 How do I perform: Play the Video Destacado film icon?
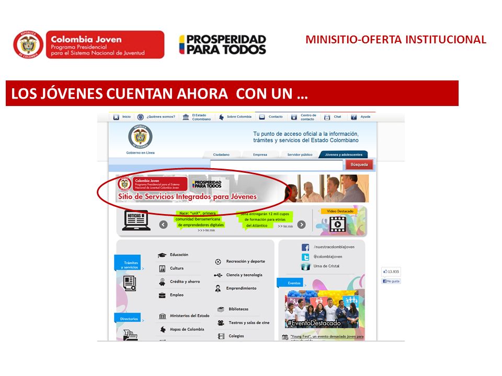point(338,224)
